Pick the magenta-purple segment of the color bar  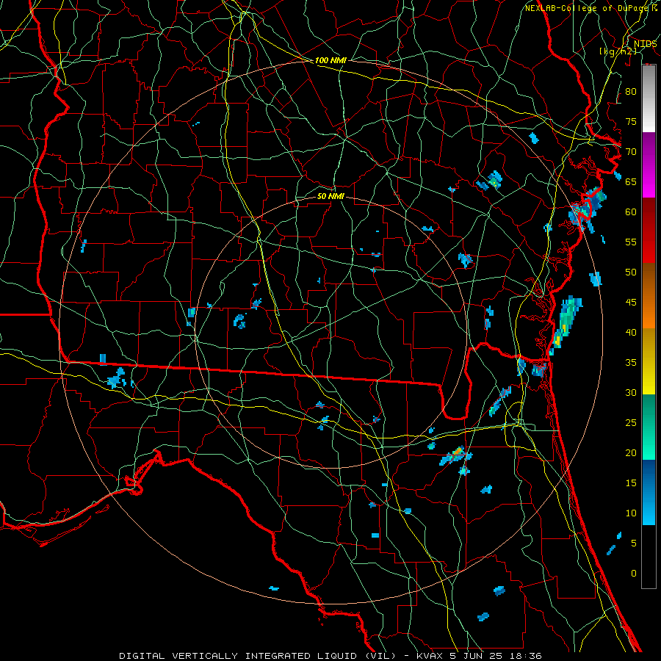coord(649,165)
